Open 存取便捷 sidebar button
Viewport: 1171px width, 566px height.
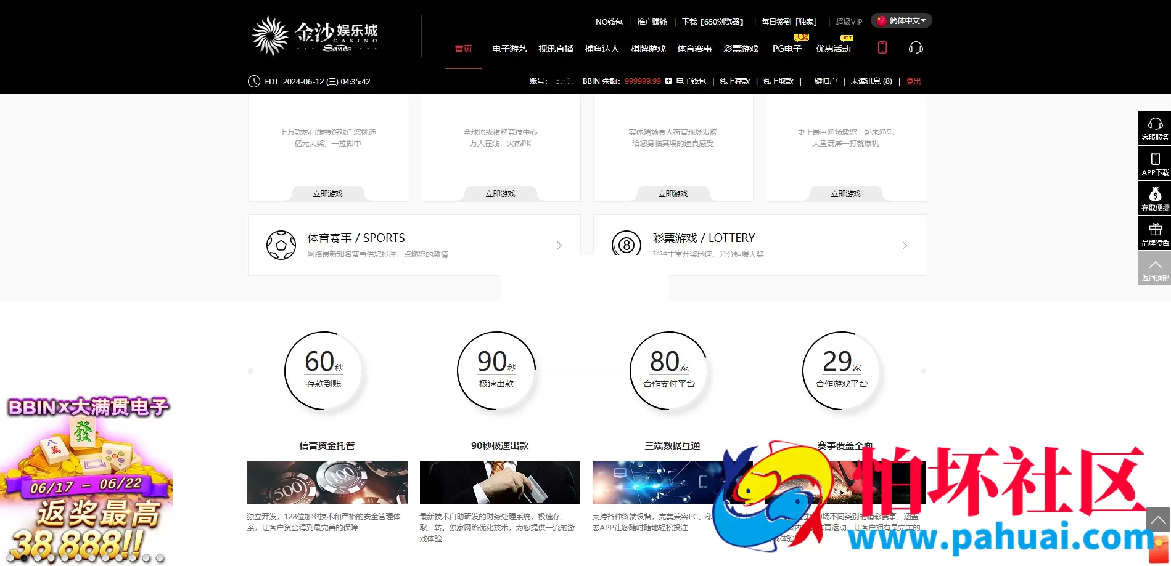point(1154,198)
